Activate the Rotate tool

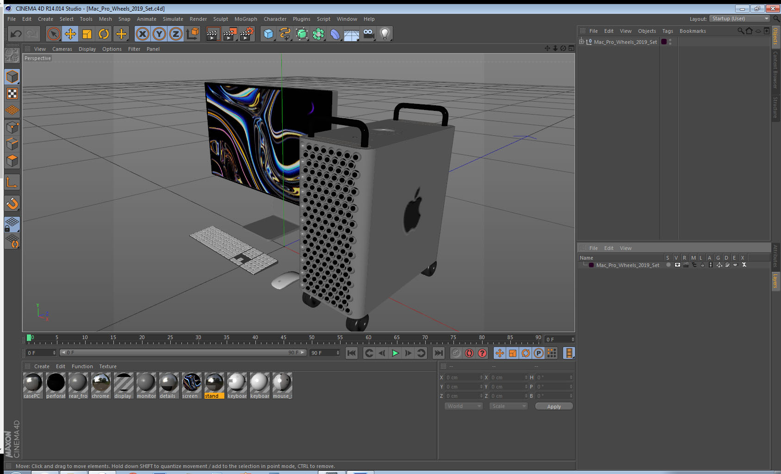[x=104, y=34]
